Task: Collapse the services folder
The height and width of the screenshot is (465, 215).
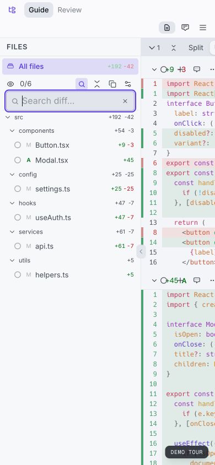Action: [x=12, y=231]
